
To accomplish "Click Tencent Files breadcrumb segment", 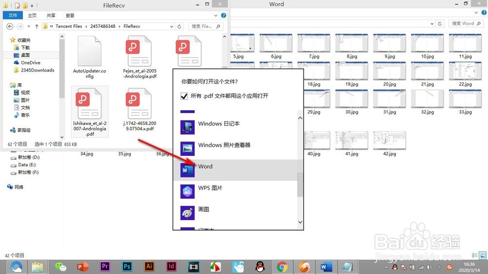I will click(69, 26).
